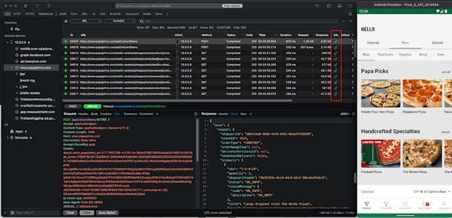
Task: Switch to Request Header tab
Action: point(83,114)
